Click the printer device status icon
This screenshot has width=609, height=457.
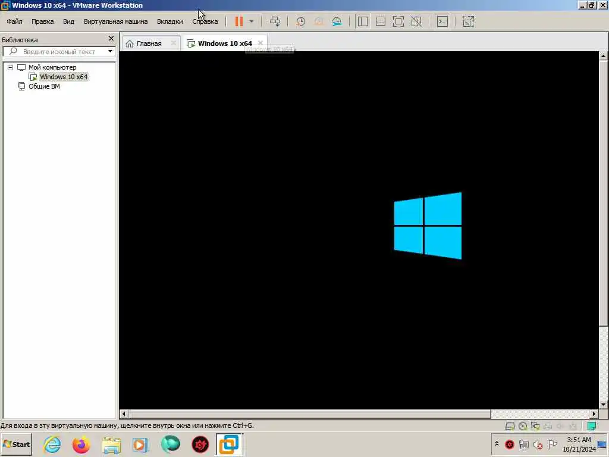[548, 426]
